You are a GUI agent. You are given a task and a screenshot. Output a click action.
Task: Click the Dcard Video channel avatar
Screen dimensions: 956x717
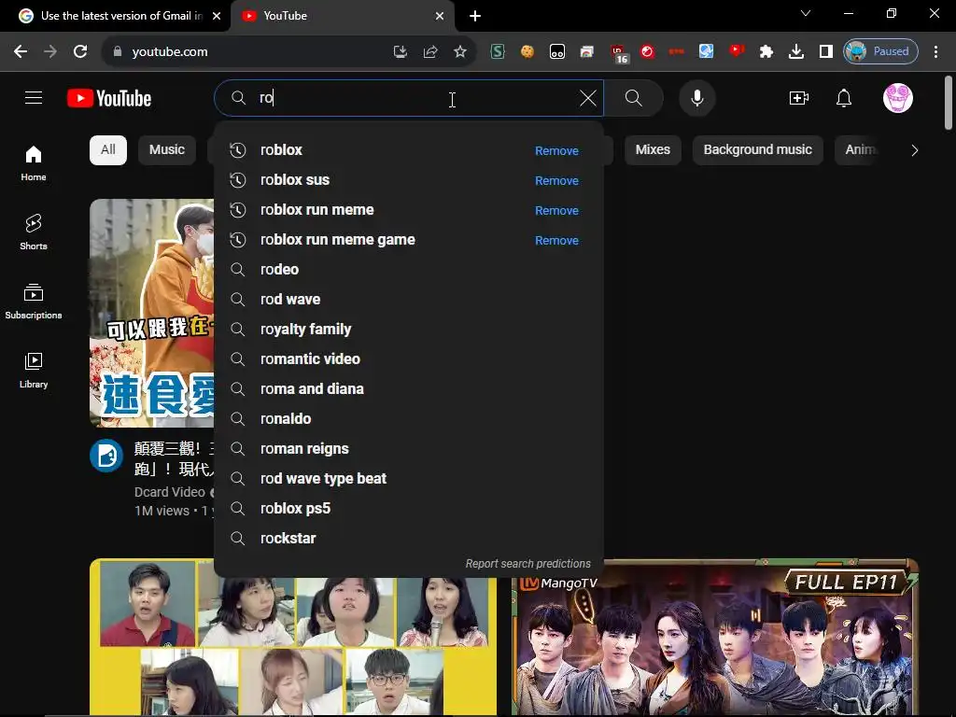click(106, 456)
